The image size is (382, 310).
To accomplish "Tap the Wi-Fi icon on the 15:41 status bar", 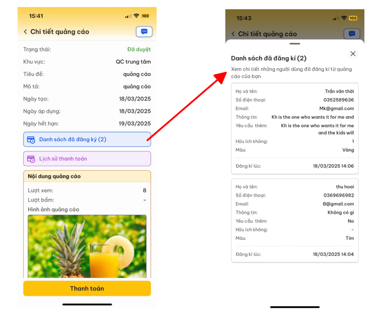I will click(136, 16).
